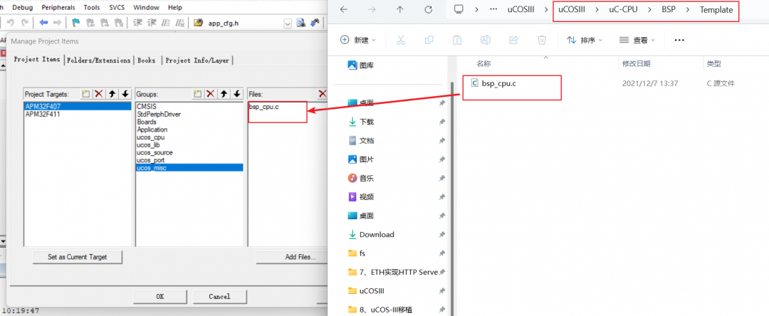Viewport: 769px width, 316px height.
Task: Insert a bookmark with the flag icon
Action: point(76,23)
